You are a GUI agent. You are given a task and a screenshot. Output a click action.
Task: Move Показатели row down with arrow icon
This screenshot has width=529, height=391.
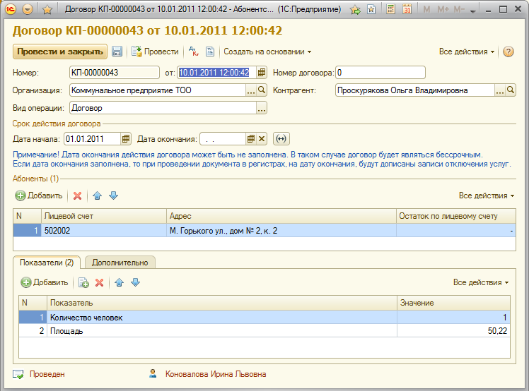[135, 282]
